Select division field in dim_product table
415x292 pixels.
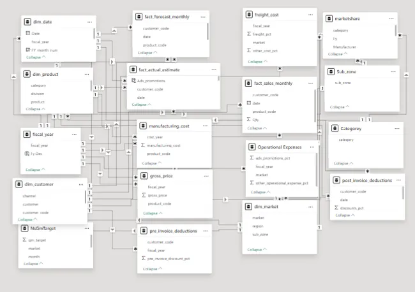(x=37, y=94)
